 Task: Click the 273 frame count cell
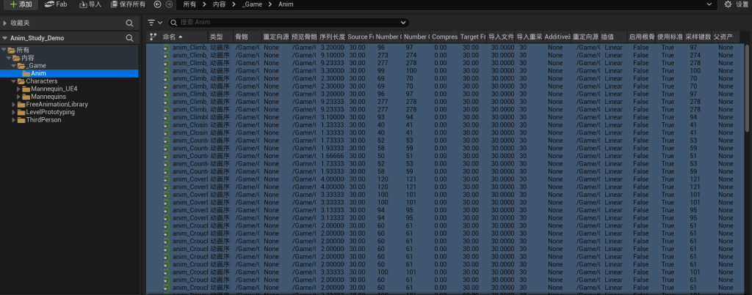point(382,55)
